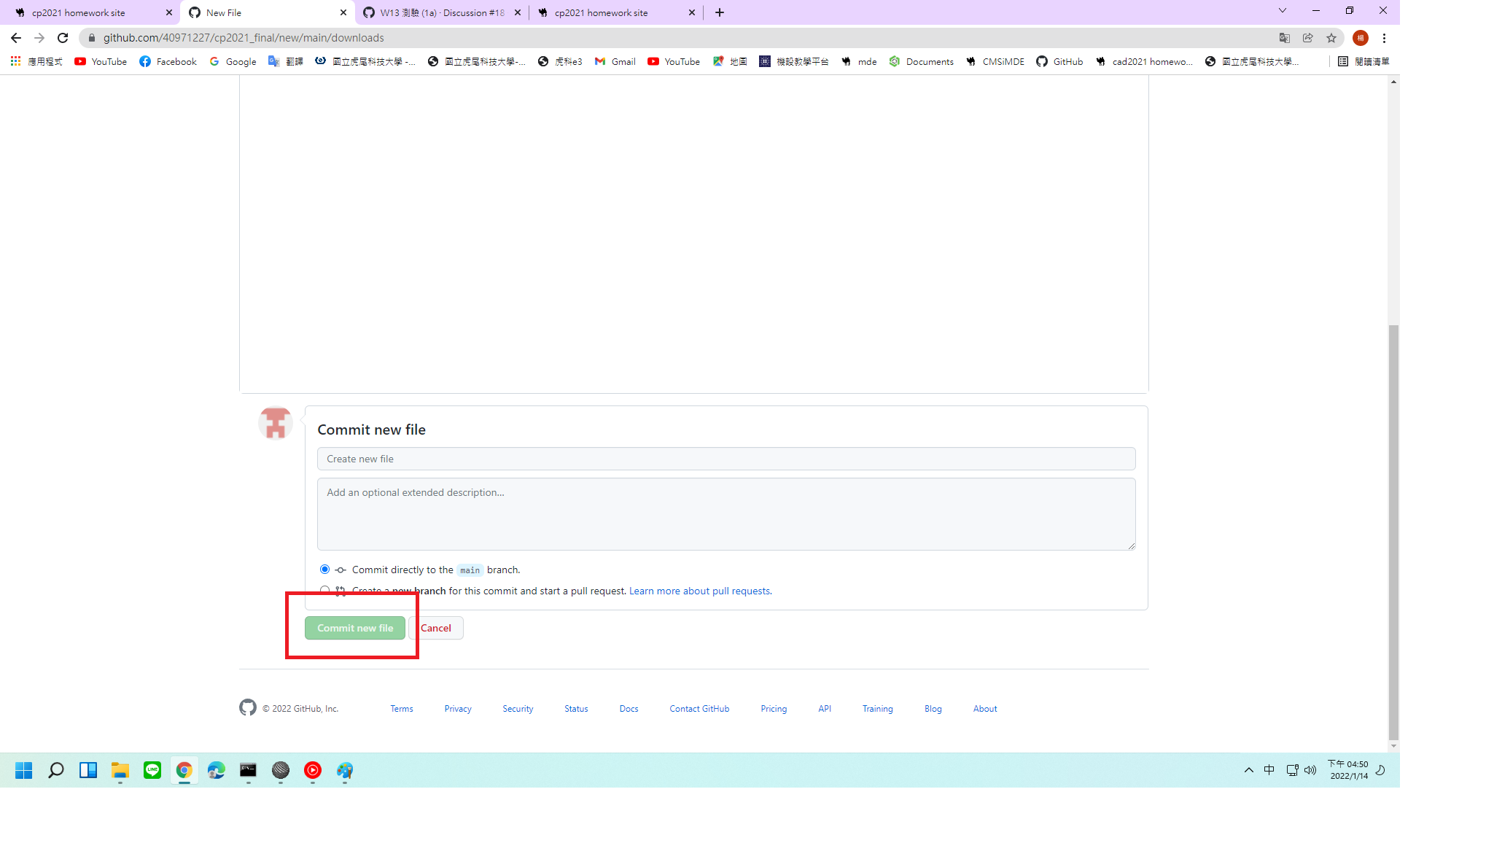Click the Commit new file button

[x=355, y=628]
